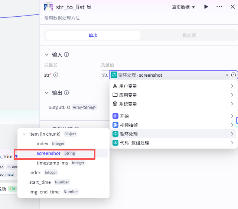Click the run play button
Image resolution: width=238 pixels, height=209 pixels.
click(206, 7)
